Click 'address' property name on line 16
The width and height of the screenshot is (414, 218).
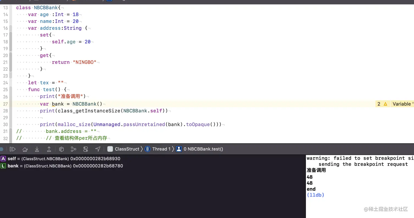click(50, 28)
